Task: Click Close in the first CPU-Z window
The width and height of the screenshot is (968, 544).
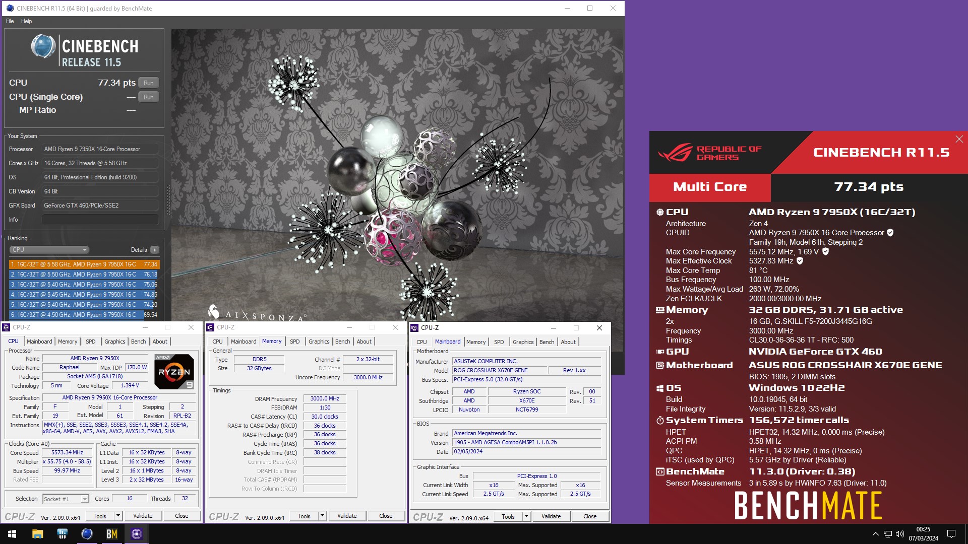Action: [181, 516]
